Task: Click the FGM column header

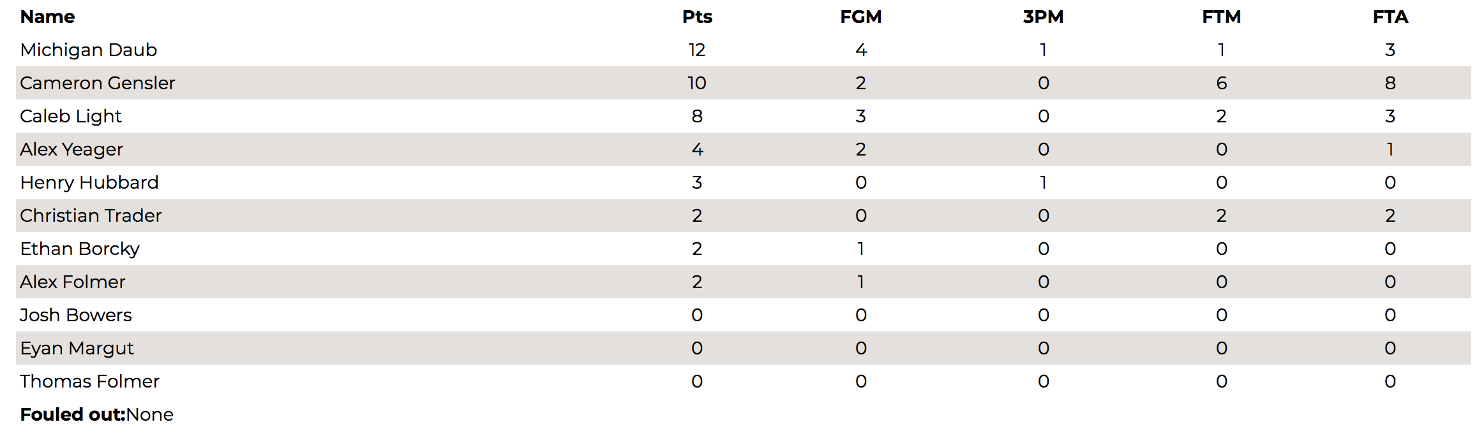Action: click(x=860, y=17)
